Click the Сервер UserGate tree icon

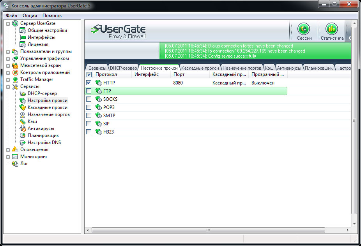[15, 23]
